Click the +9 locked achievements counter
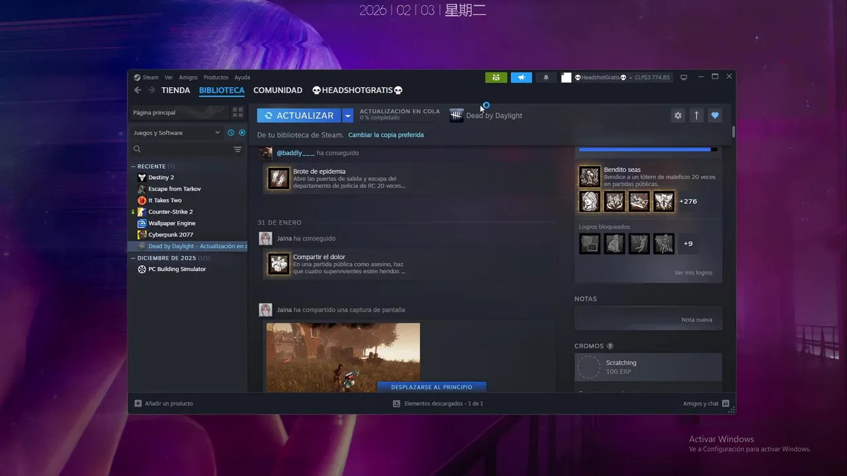The image size is (847, 476). pyautogui.click(x=688, y=243)
